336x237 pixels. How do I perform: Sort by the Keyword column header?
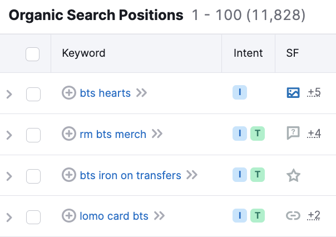tap(83, 53)
